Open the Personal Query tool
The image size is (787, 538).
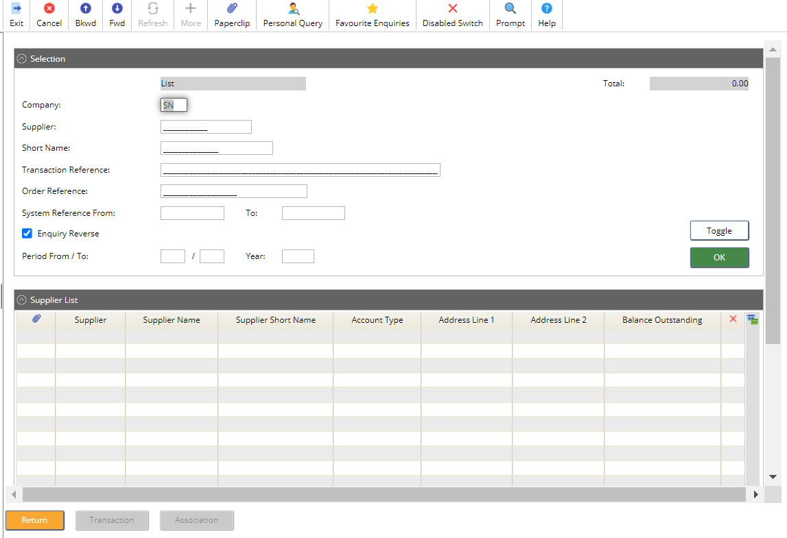[x=294, y=8]
